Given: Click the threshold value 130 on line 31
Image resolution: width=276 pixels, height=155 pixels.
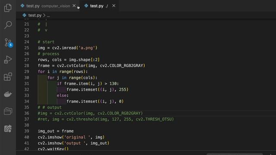Looking at the screenshot, I should (x=113, y=84).
